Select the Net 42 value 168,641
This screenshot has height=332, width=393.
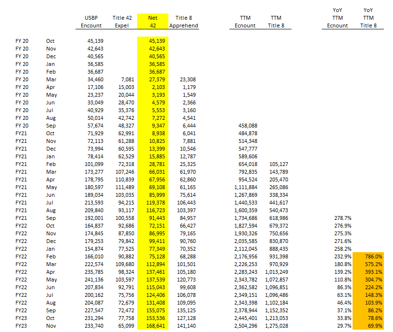156,326
